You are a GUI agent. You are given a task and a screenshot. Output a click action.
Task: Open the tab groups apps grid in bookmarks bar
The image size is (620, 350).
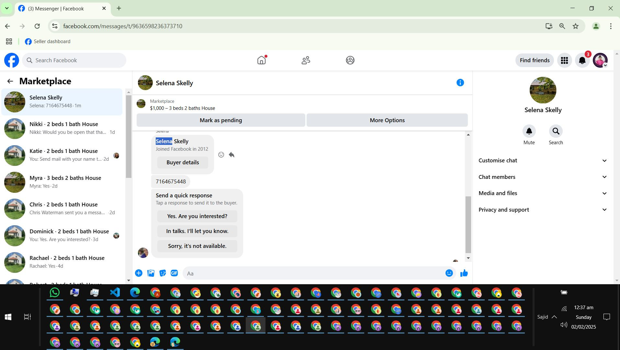(9, 41)
